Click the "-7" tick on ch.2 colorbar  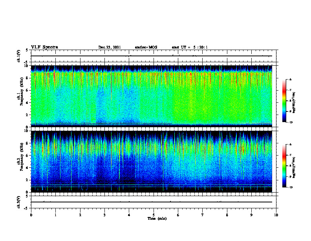290,155
